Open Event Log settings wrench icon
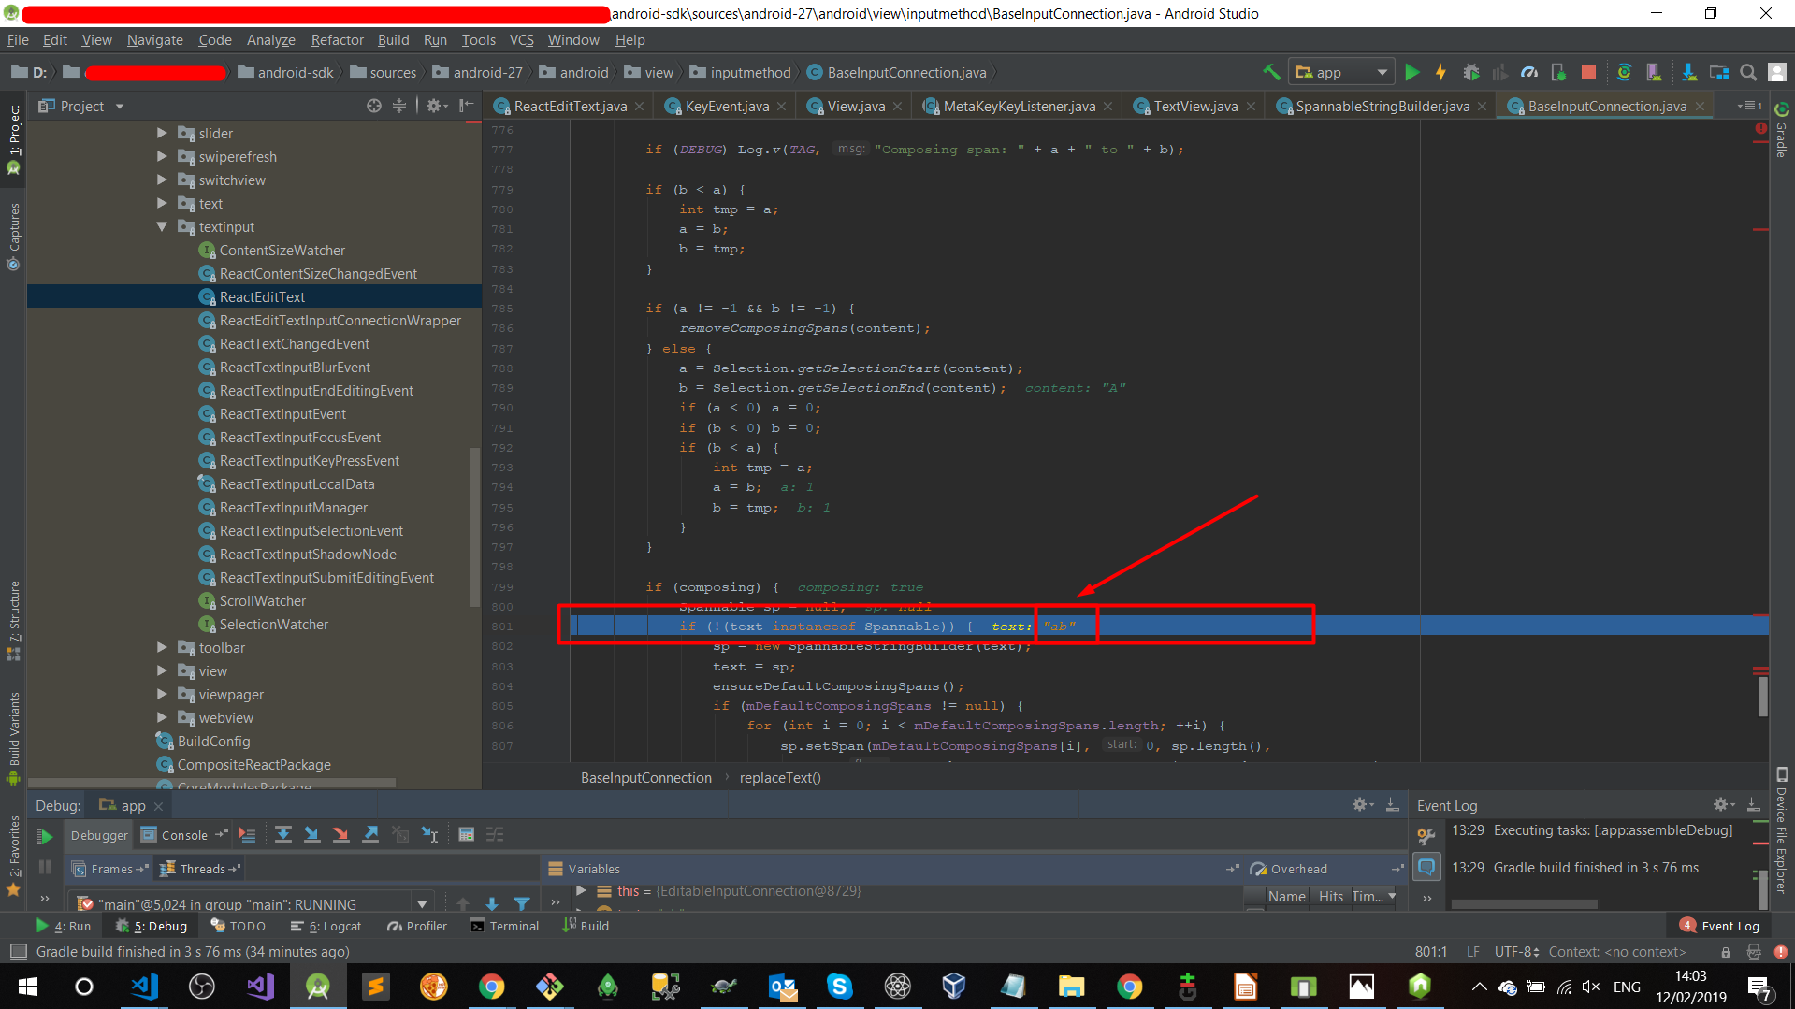This screenshot has width=1795, height=1009. coord(1426,835)
